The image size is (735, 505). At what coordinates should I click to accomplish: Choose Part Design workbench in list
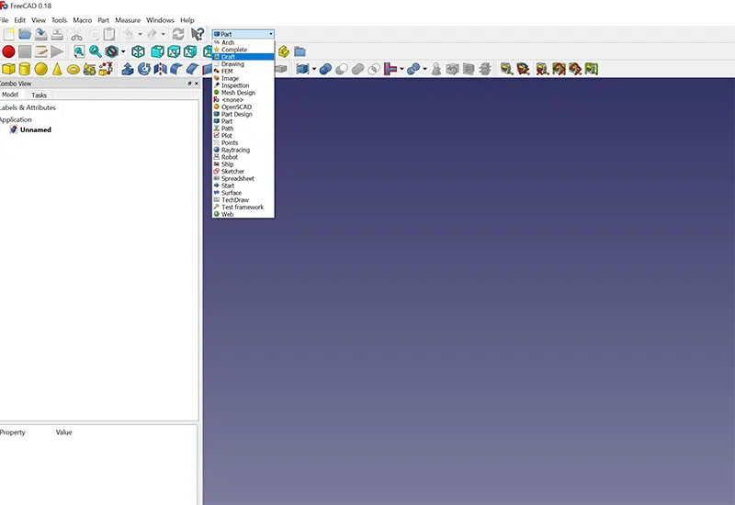coord(243,114)
